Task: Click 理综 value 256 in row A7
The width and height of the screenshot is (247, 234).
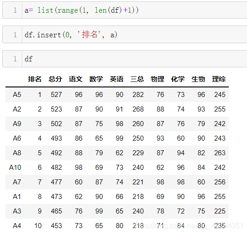Action: pos(220,182)
